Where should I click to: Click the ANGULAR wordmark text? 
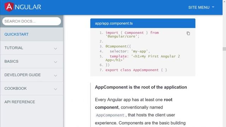pyautogui.click(x=28, y=7)
